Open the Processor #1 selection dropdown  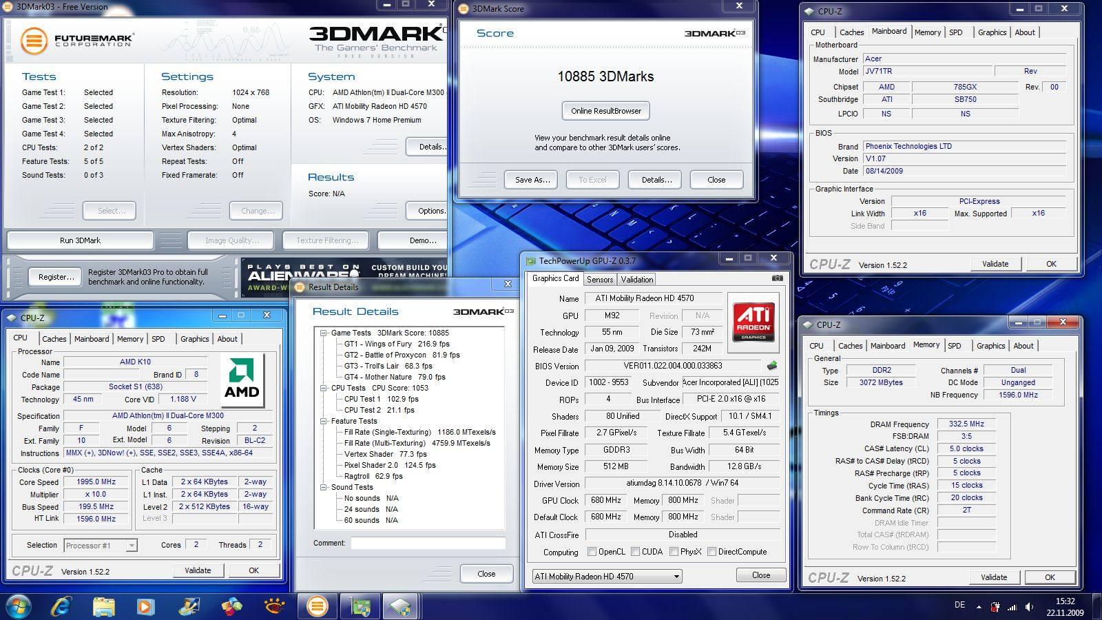[x=101, y=546]
